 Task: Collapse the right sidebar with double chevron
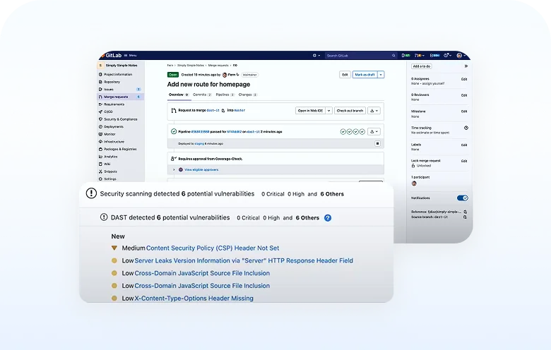(466, 66)
